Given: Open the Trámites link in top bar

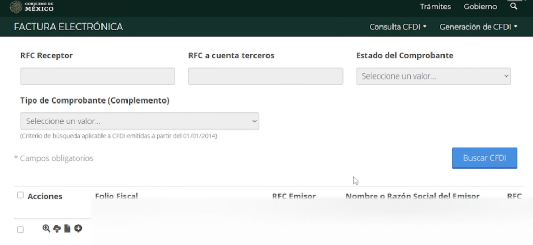Looking at the screenshot, I should [435, 7].
